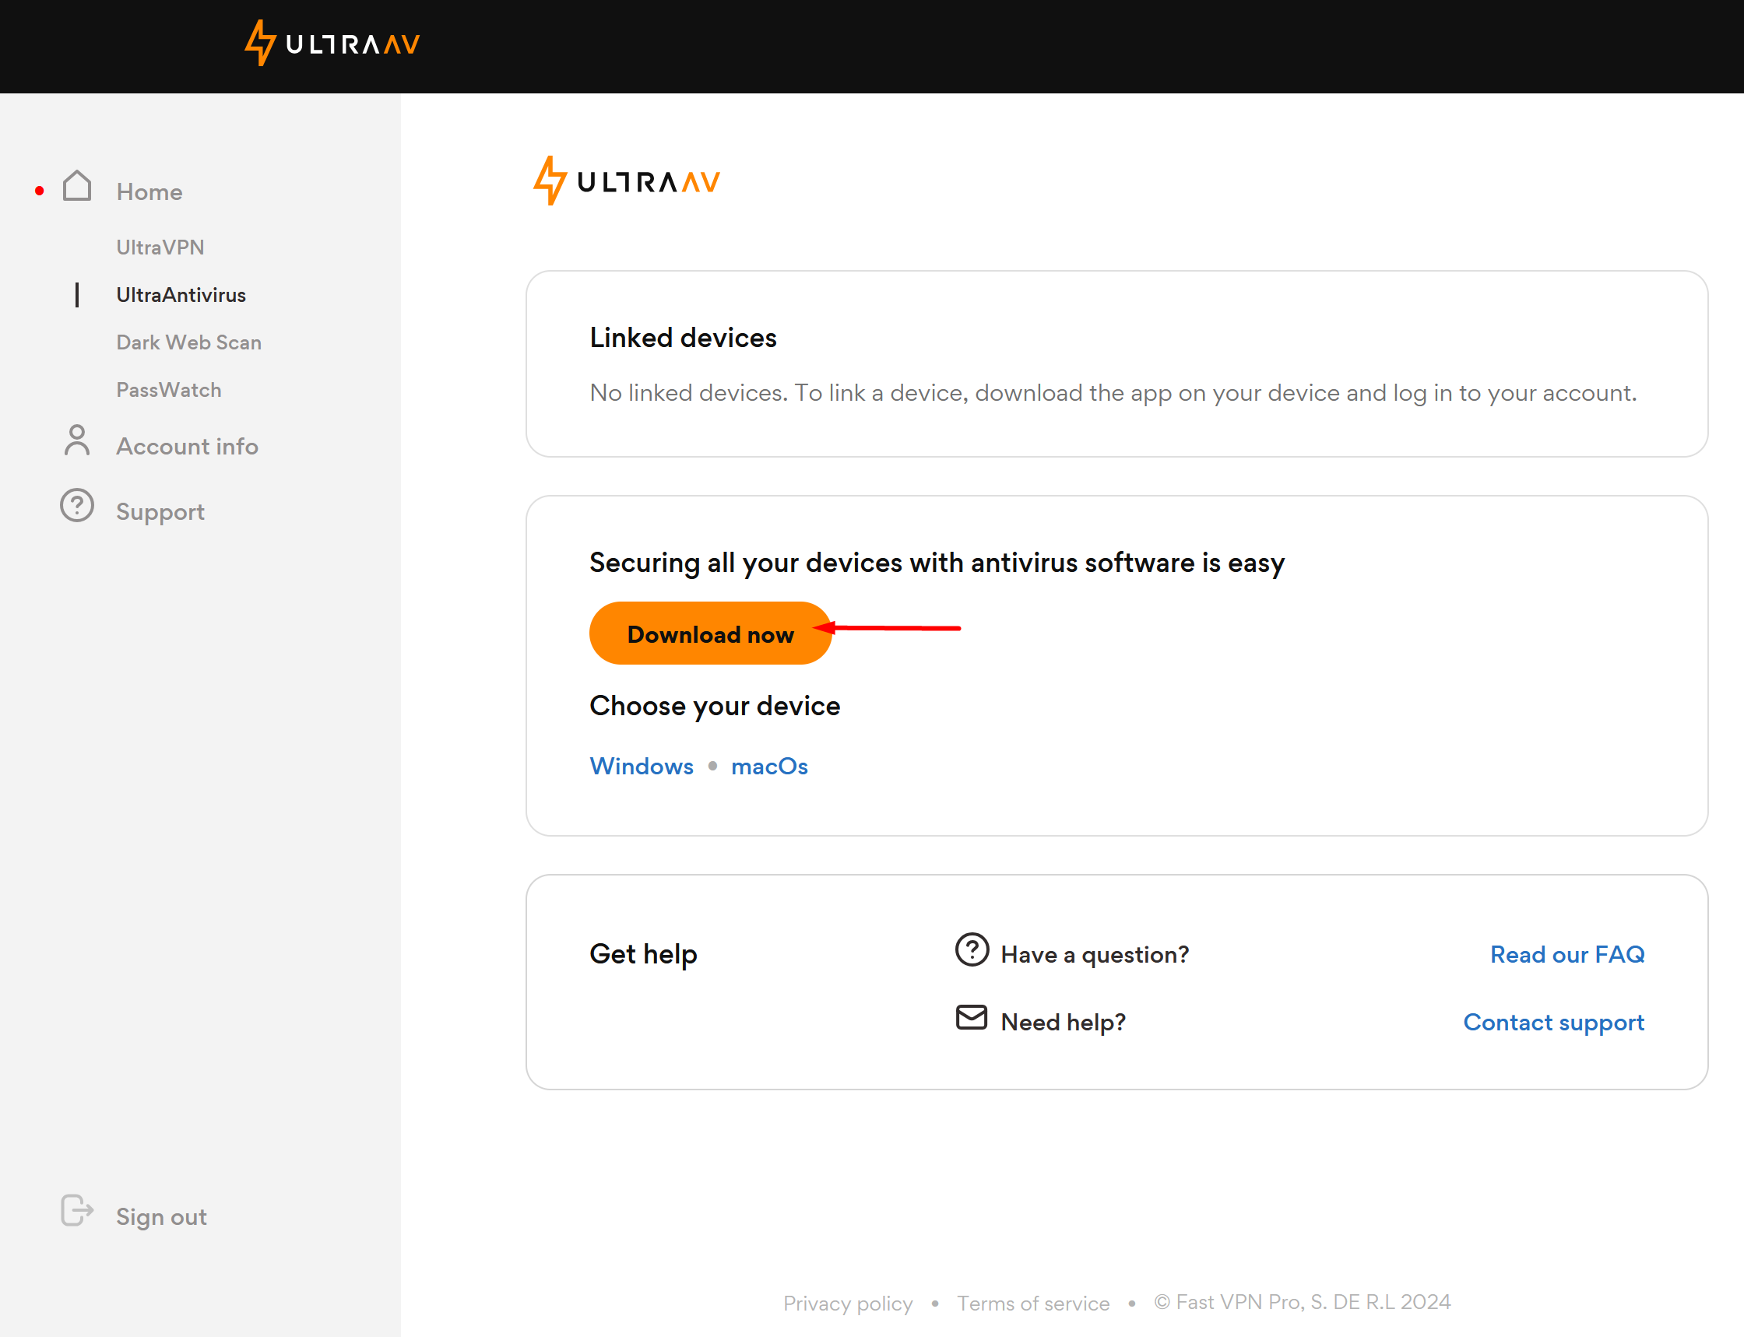Open the Support section label
1744x1337 pixels.
click(160, 512)
